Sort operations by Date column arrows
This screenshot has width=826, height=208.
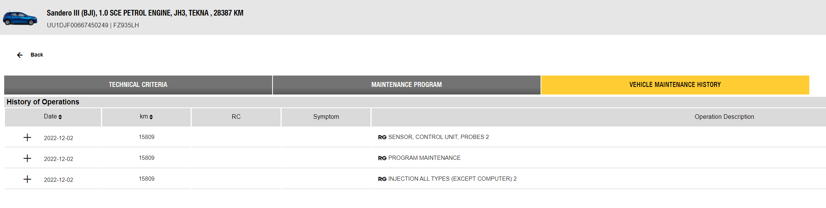(x=60, y=117)
